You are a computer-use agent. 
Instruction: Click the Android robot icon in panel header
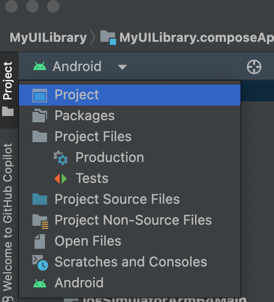(x=40, y=66)
